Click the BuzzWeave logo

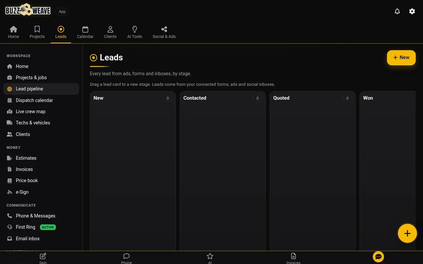point(28,10)
